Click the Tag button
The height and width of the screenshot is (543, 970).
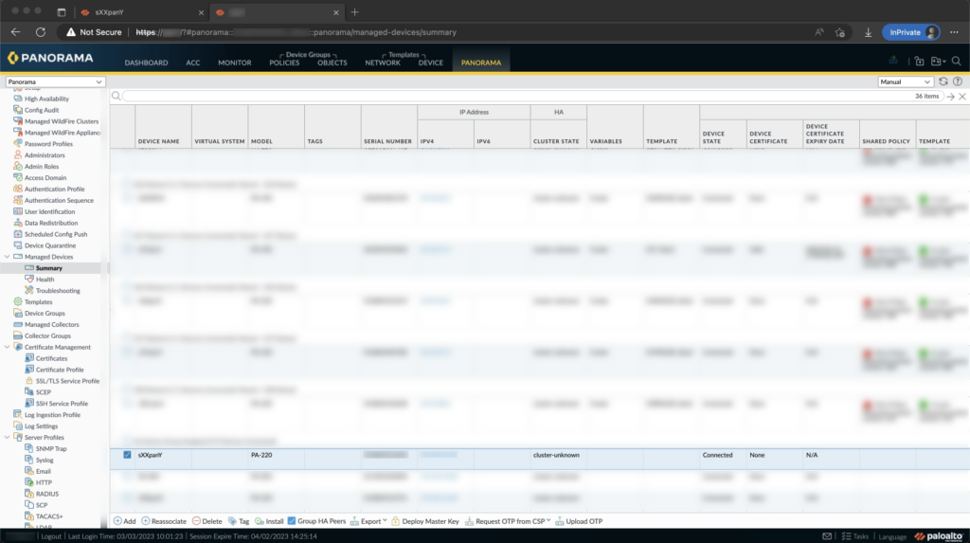click(x=238, y=521)
